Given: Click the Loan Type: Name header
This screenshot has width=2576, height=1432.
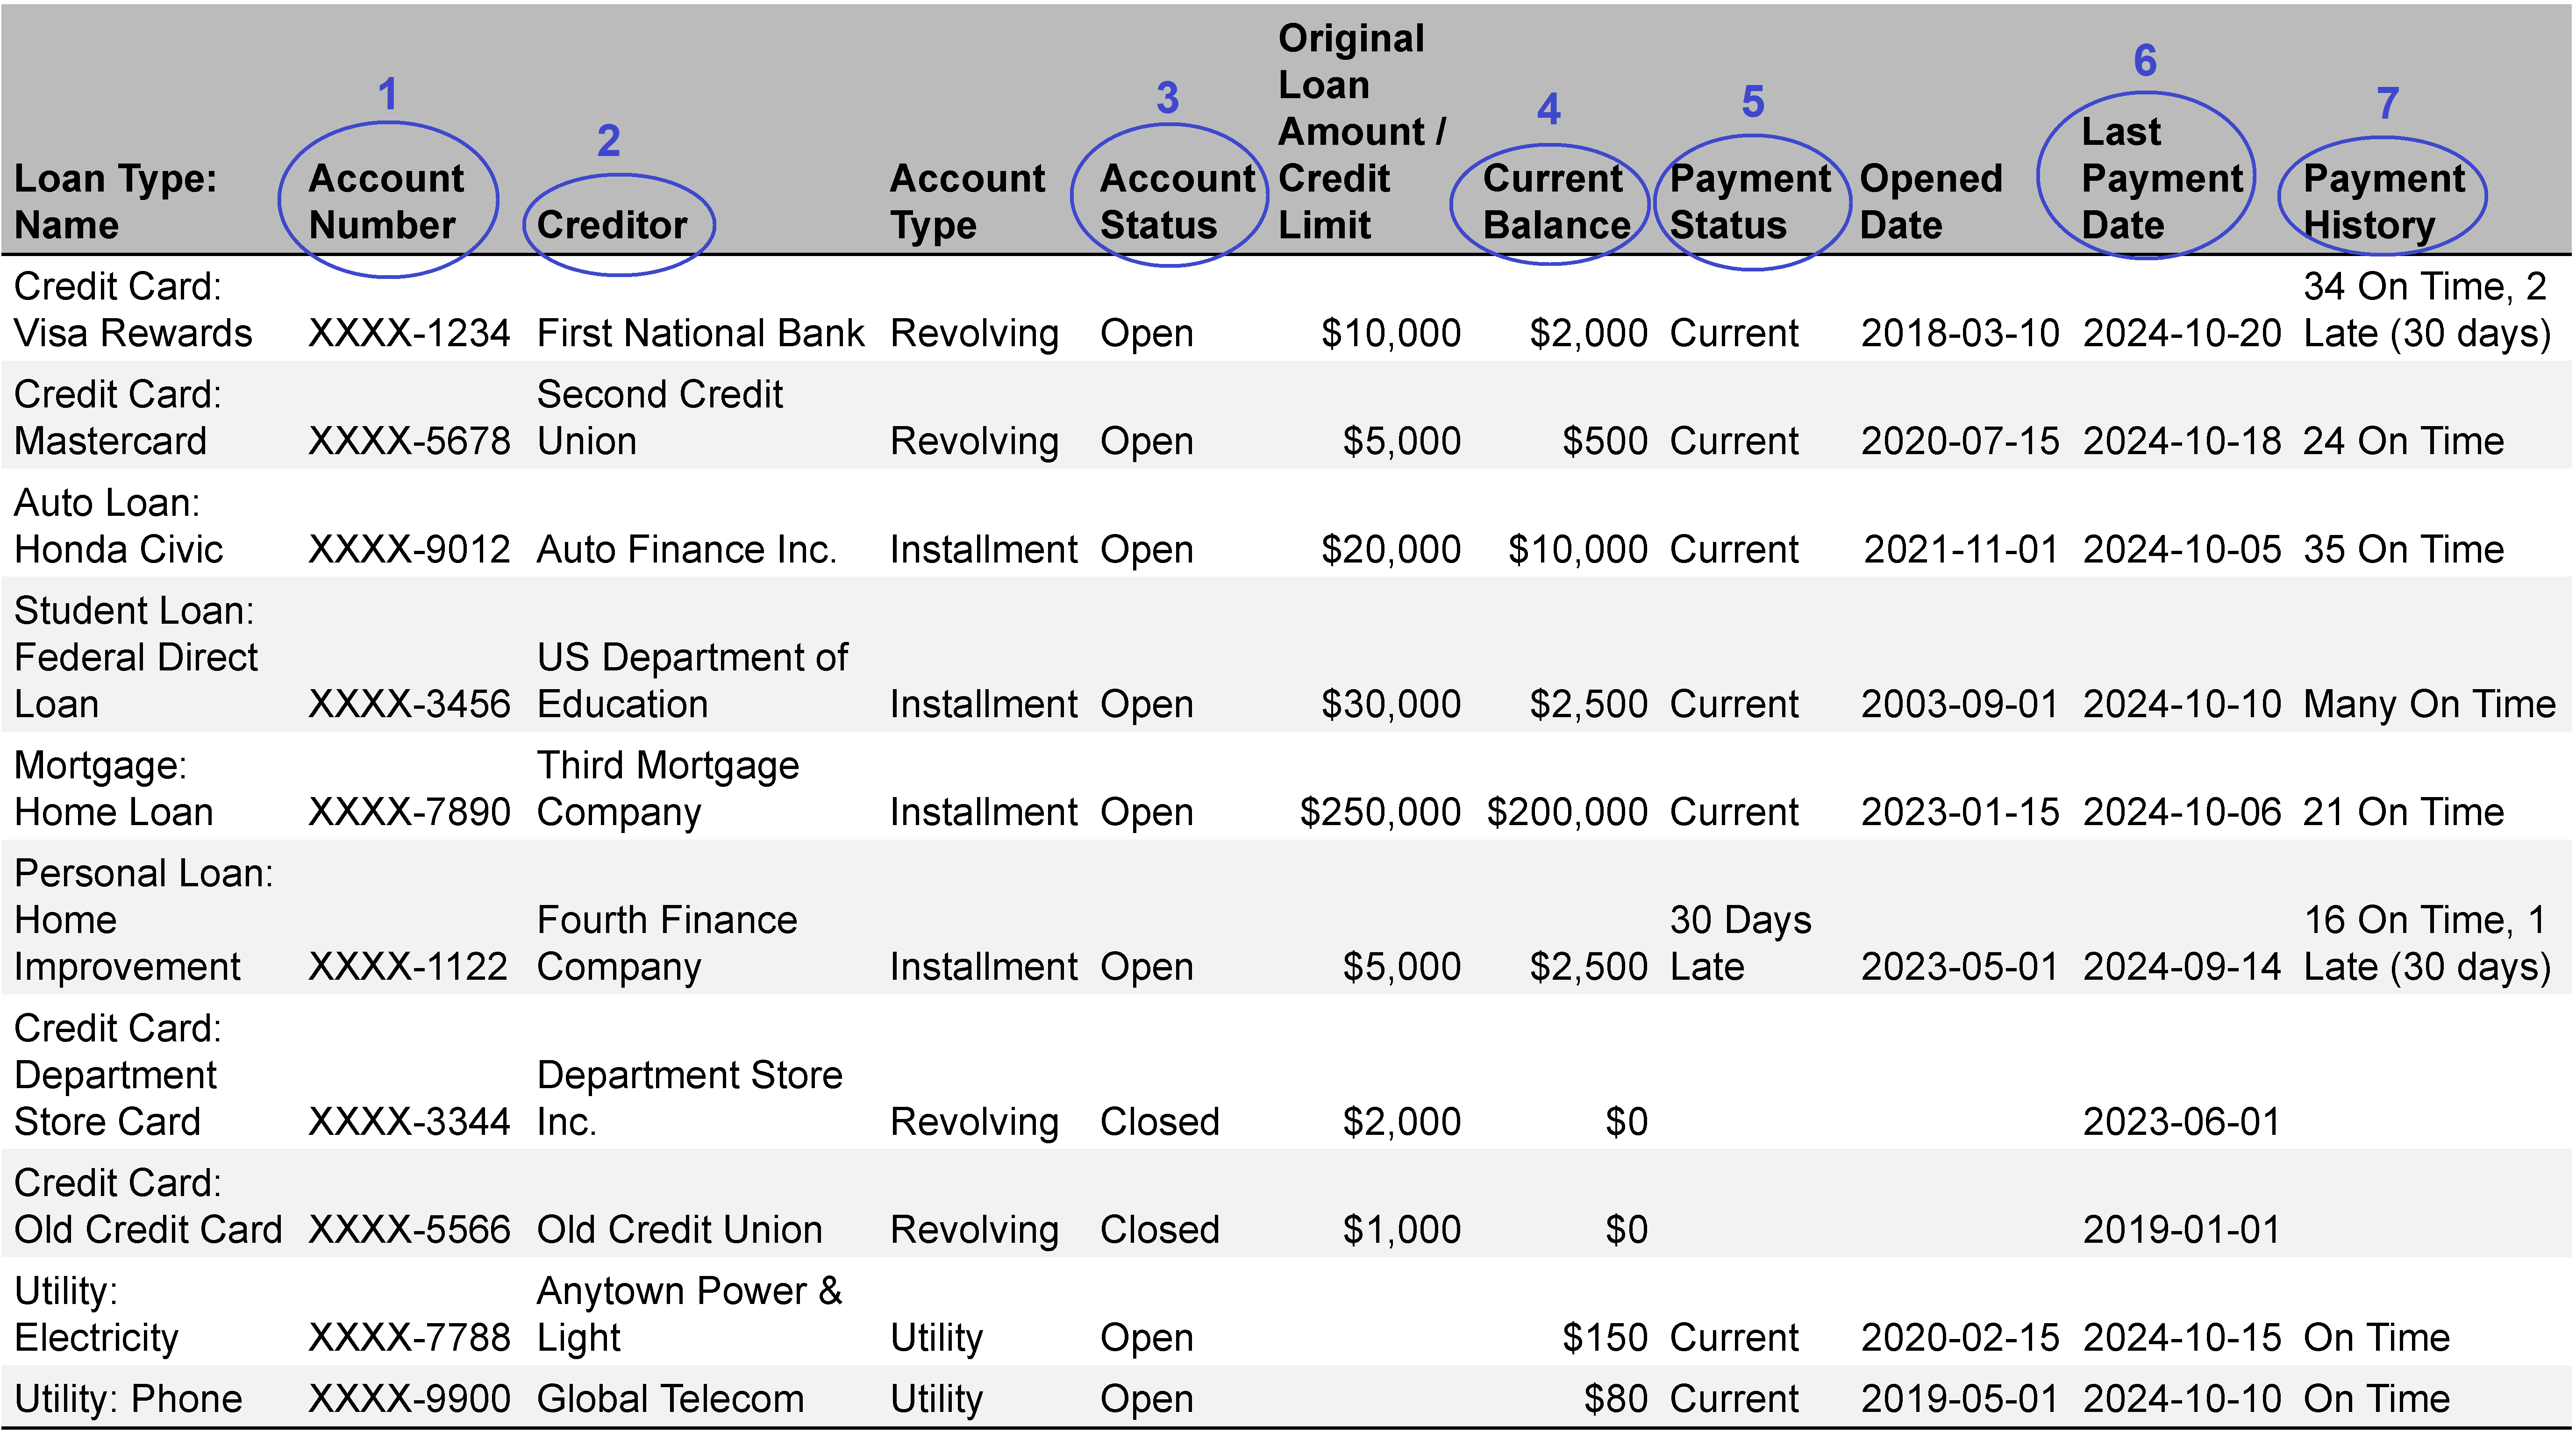Looking at the screenshot, I should 115,201.
